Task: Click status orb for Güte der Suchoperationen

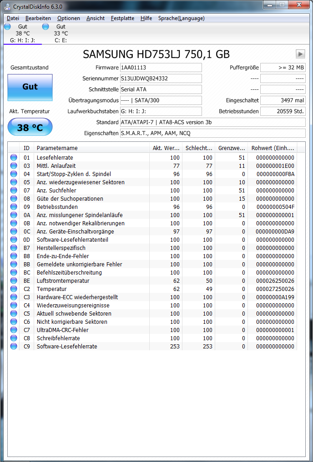Action: (x=14, y=198)
